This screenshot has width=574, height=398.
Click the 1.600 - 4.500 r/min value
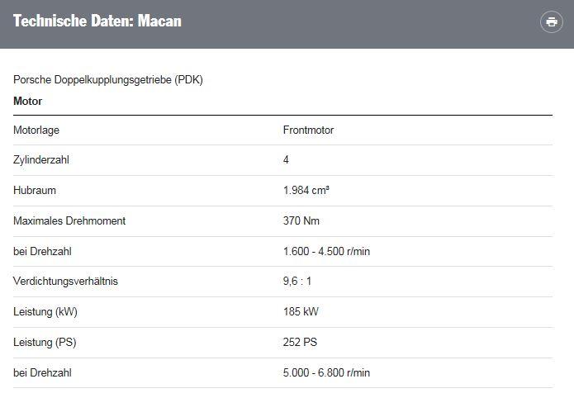(x=326, y=252)
